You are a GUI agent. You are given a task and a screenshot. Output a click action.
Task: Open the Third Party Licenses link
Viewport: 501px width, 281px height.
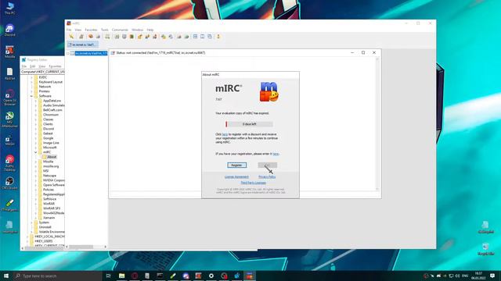[x=253, y=183]
